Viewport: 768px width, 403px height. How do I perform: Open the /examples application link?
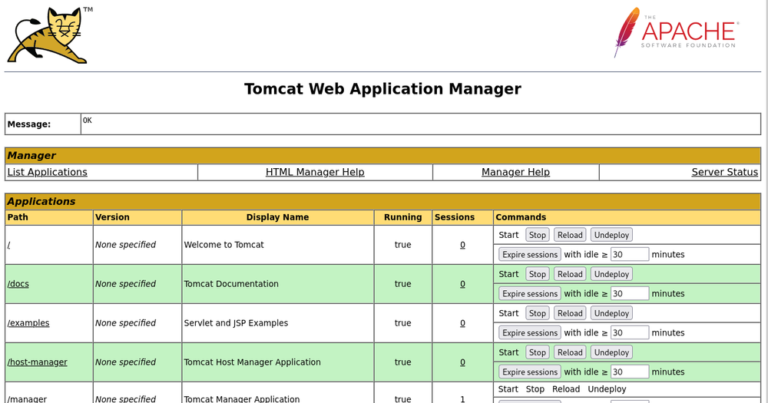pos(28,323)
